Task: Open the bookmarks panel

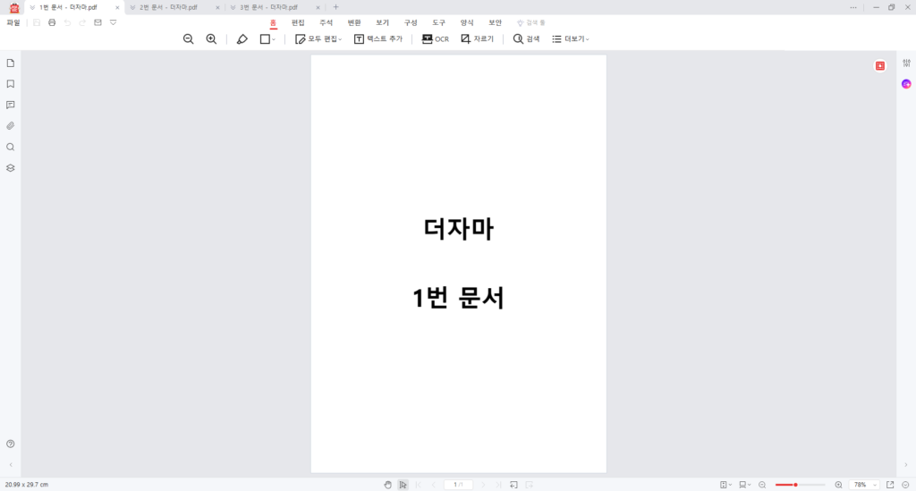Action: [x=11, y=84]
